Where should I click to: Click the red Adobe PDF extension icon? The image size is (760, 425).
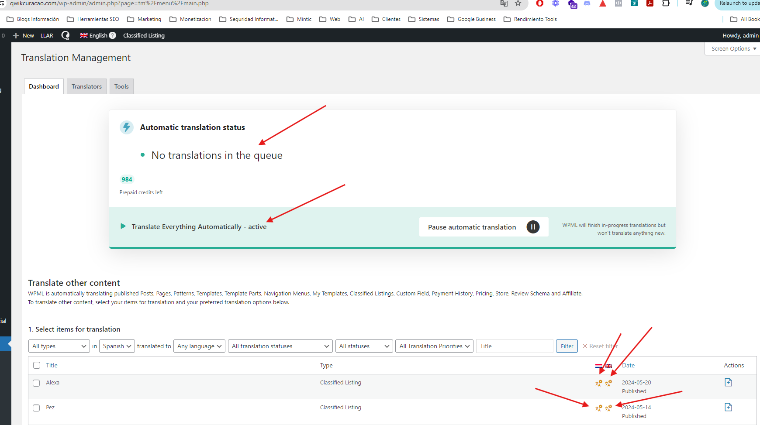click(x=650, y=3)
